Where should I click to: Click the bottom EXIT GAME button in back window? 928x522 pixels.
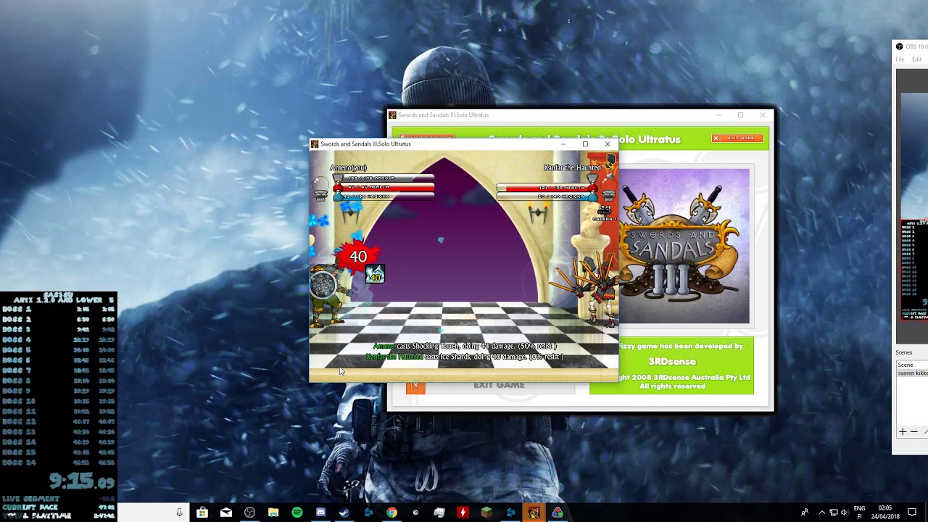point(490,385)
